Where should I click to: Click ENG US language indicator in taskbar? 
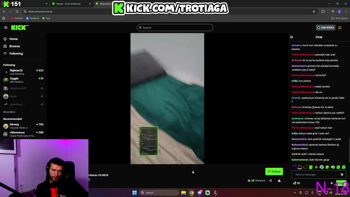point(319,193)
